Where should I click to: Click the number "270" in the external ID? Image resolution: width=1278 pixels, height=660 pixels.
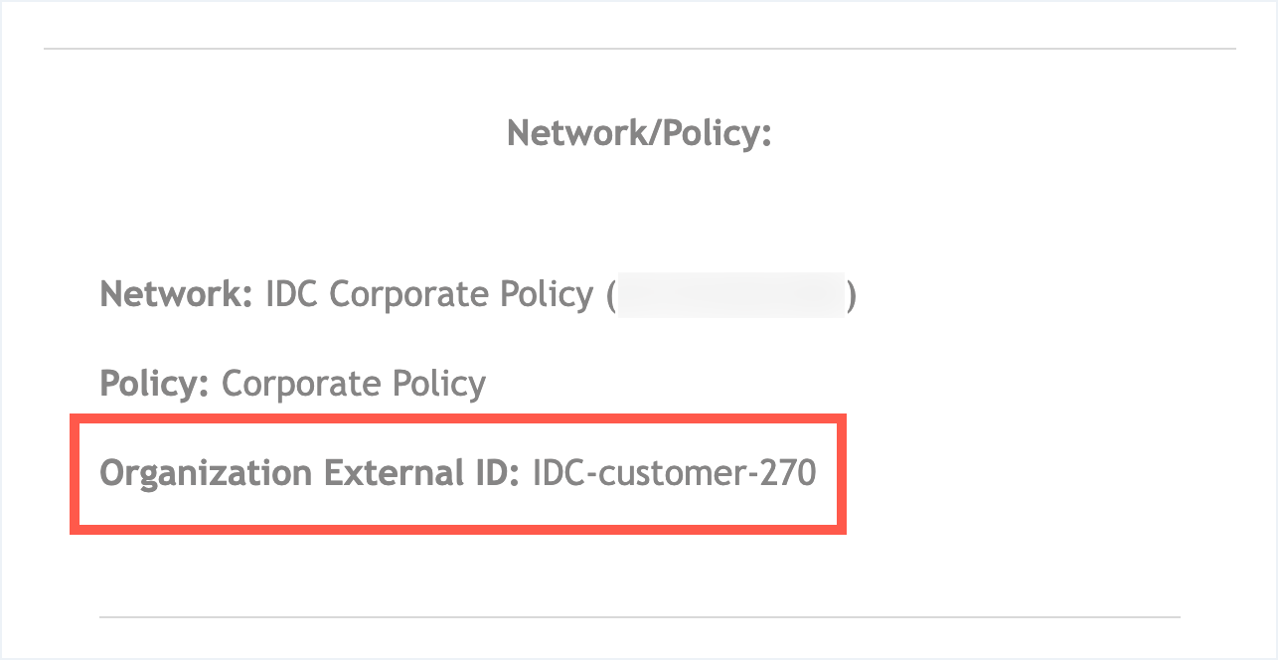coord(788,473)
